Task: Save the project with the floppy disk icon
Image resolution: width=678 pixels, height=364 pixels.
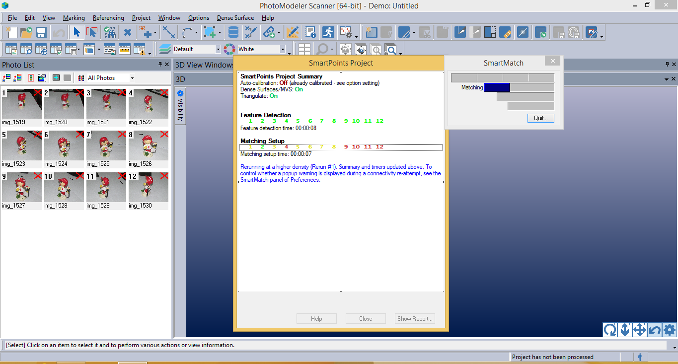Action: 41,33
